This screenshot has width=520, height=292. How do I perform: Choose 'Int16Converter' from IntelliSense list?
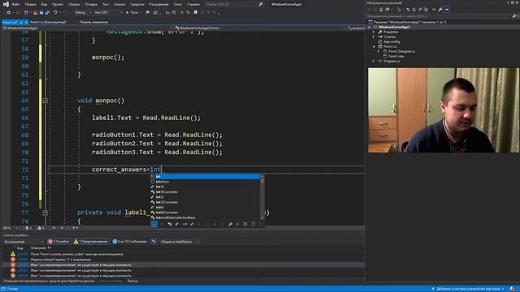pos(206,192)
